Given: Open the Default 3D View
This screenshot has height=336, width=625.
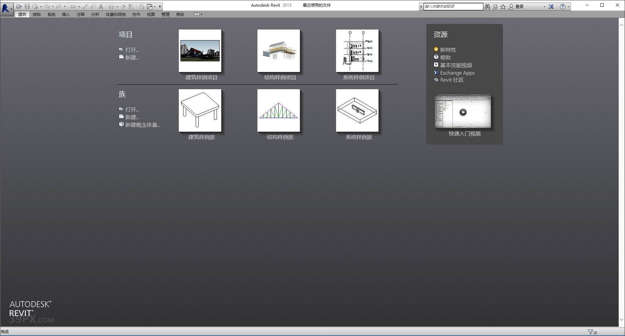Looking at the screenshot, I should pyautogui.click(x=111, y=6).
